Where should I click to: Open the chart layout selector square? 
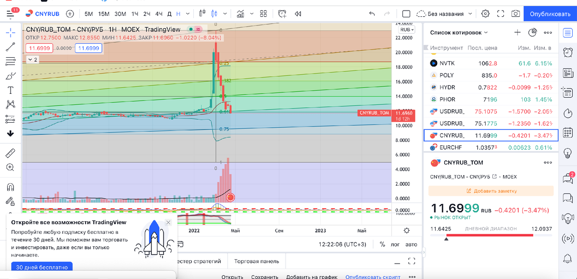[406, 14]
